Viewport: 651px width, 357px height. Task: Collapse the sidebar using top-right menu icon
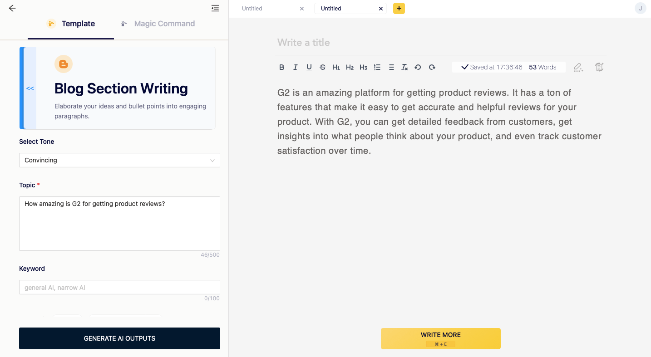coord(215,8)
